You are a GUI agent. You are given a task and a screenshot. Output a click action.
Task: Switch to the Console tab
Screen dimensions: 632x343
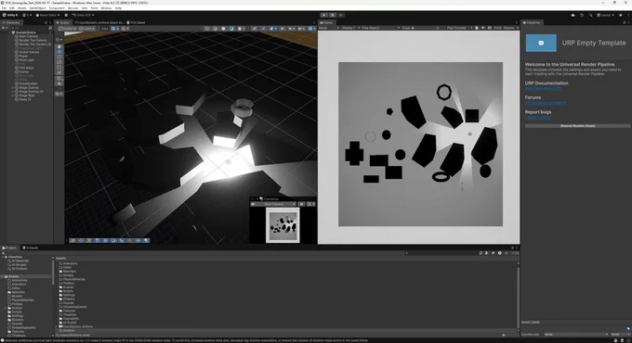(31, 248)
